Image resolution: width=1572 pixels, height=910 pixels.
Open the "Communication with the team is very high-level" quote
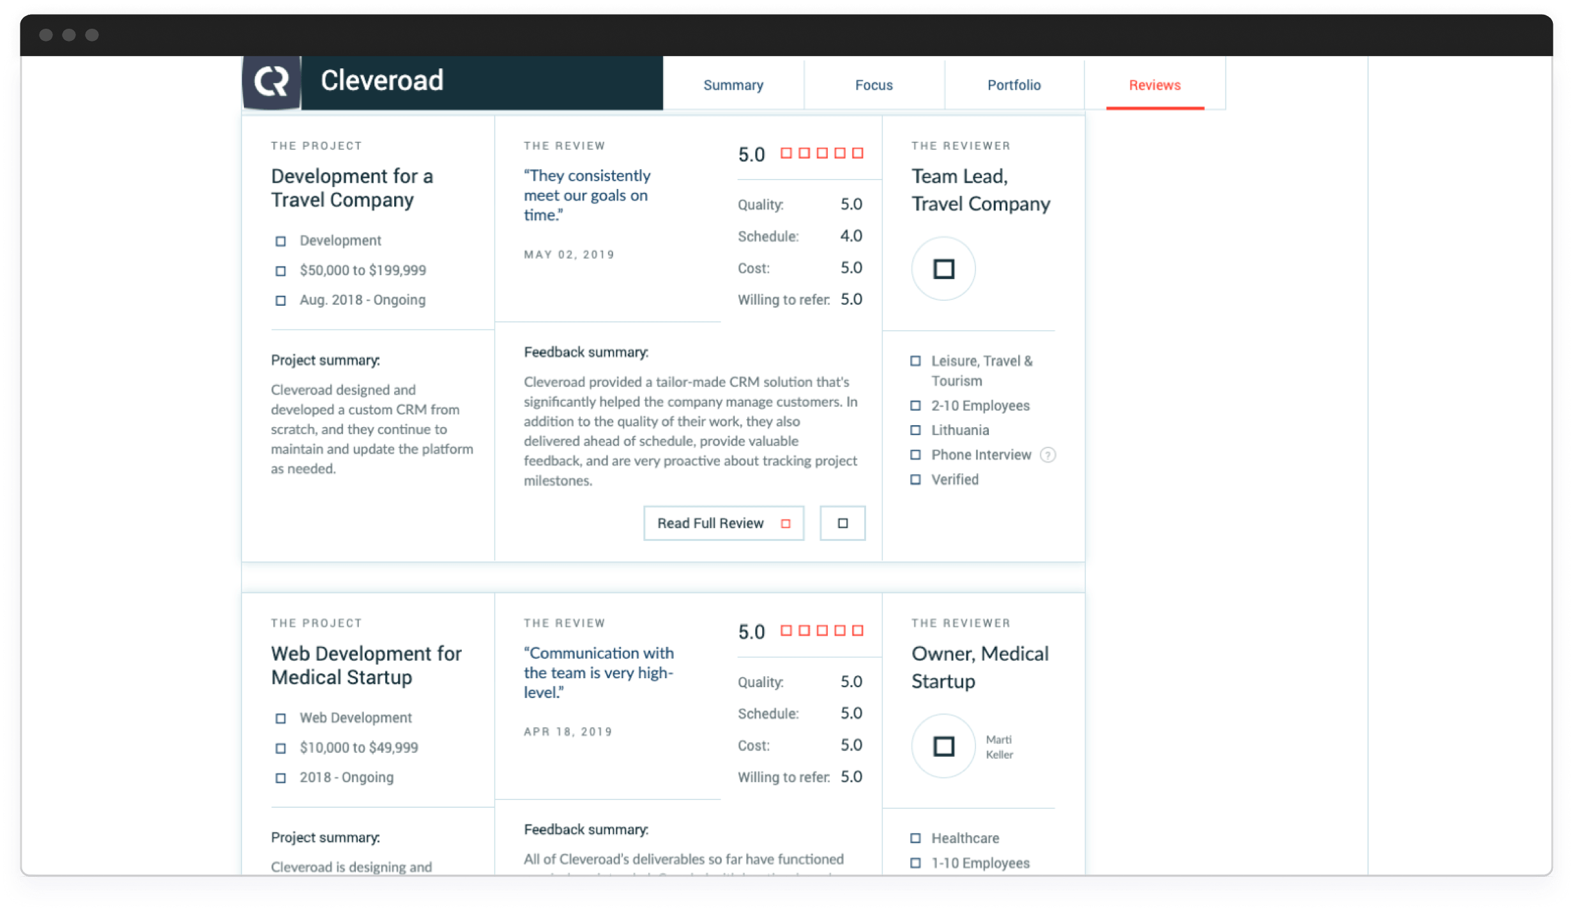point(599,672)
